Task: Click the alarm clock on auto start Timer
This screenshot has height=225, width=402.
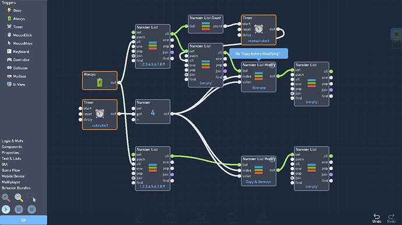Action: pos(100,113)
